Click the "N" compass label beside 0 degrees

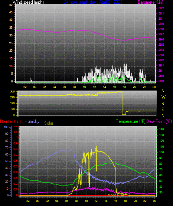point(163,115)
